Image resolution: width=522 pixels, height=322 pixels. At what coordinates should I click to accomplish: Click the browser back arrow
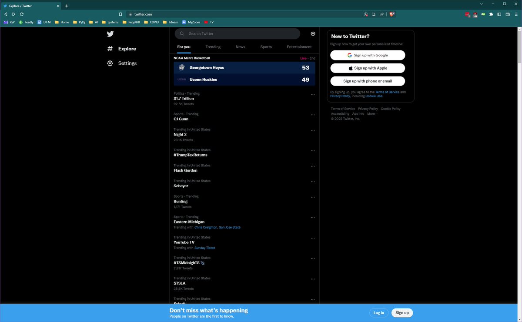point(6,14)
